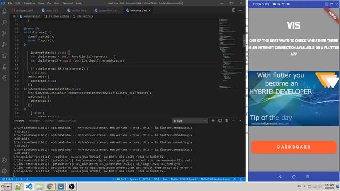Viewport: 340px width, 191px height.
Task: Click the headphones icon in TECNO W2 title bar
Action: [278, 4]
